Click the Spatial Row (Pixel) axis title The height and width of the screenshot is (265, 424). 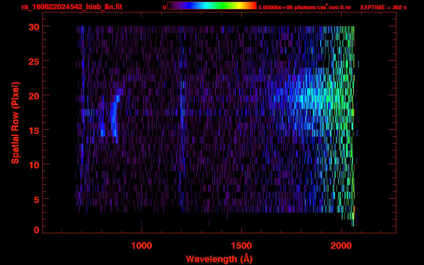[16, 123]
